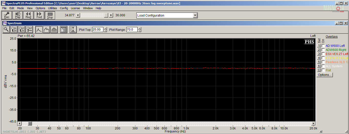Decrease the Plot Top value
This screenshot has width=349, height=134.
pos(105,31)
